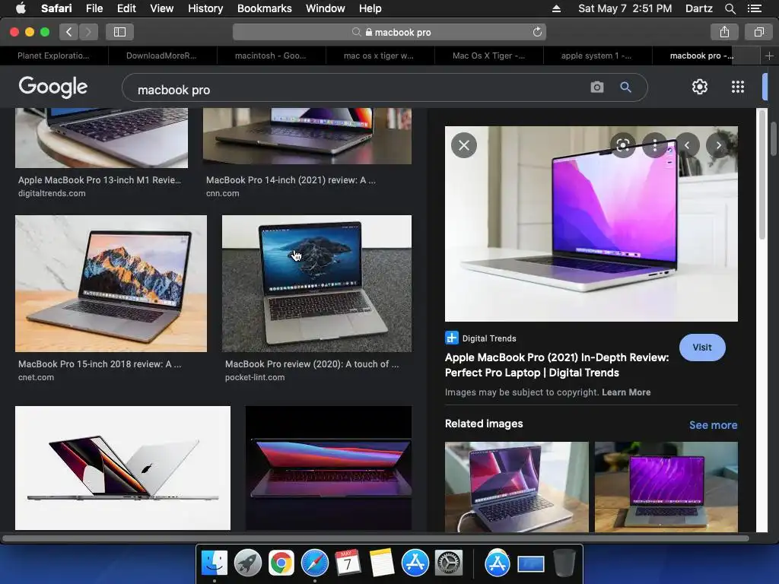Open the large Digital Trends preview image

click(x=591, y=224)
